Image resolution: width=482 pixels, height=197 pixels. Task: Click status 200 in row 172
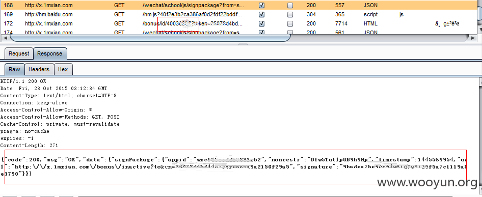[311, 23]
